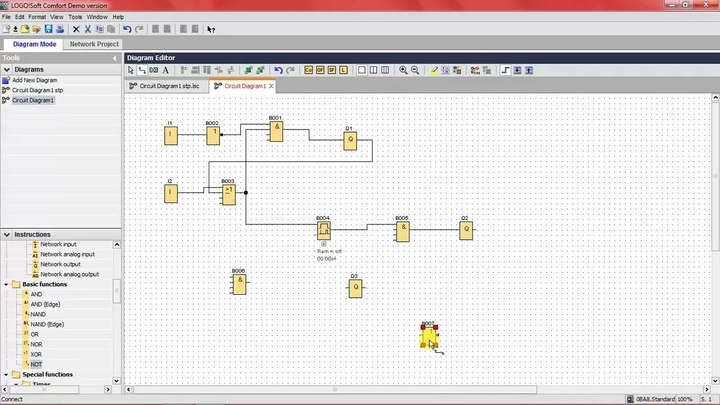Viewport: 720px width, 405px height.
Task: Split view into two windows
Action: tap(373, 70)
